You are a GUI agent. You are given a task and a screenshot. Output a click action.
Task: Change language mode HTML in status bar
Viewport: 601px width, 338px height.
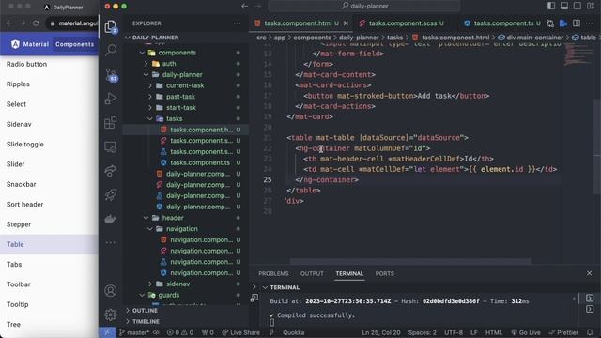click(x=494, y=332)
